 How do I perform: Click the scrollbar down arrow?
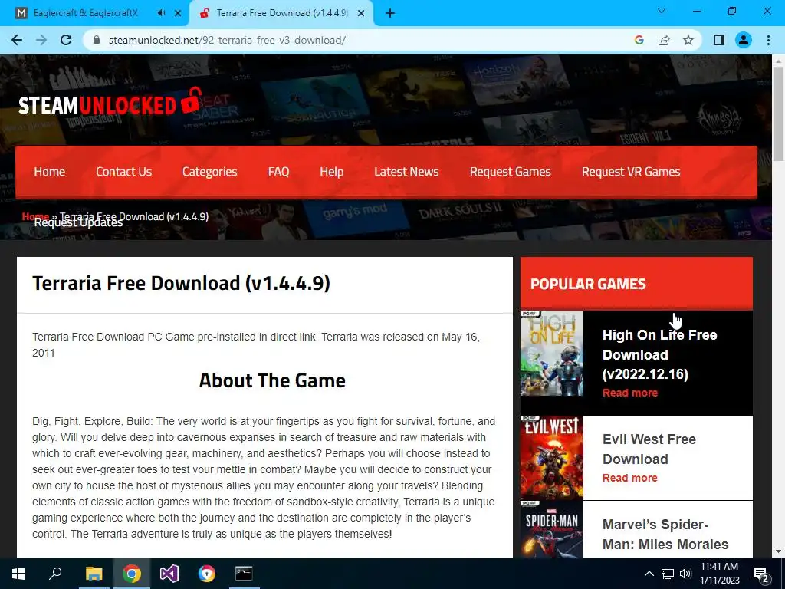coord(778,551)
